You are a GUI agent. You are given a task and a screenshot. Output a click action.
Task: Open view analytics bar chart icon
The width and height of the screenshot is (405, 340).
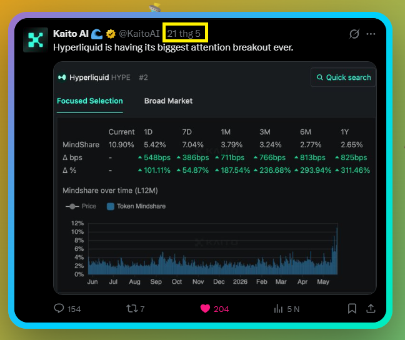[278, 309]
